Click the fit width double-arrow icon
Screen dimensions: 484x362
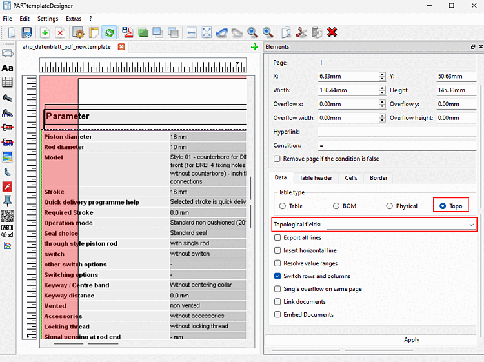coord(192,32)
